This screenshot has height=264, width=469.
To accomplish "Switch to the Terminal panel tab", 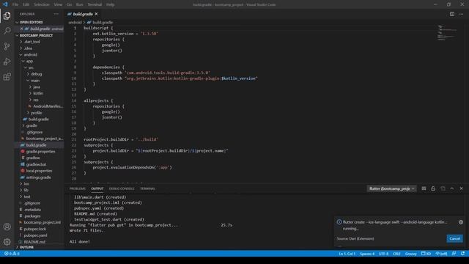I will click(x=148, y=188).
